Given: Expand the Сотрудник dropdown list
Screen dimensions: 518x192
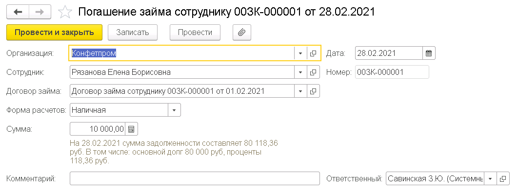Looking at the screenshot, I should coord(300,72).
